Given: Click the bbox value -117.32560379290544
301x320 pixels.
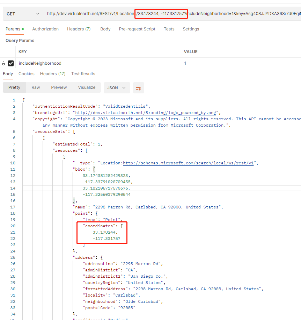Looking at the screenshot, I should pos(107,194).
